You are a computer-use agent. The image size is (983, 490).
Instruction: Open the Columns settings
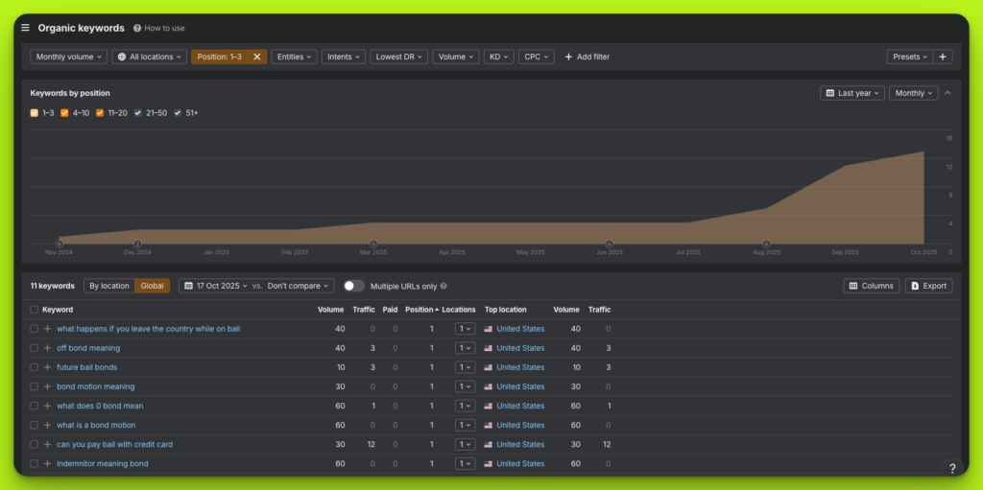coord(871,286)
